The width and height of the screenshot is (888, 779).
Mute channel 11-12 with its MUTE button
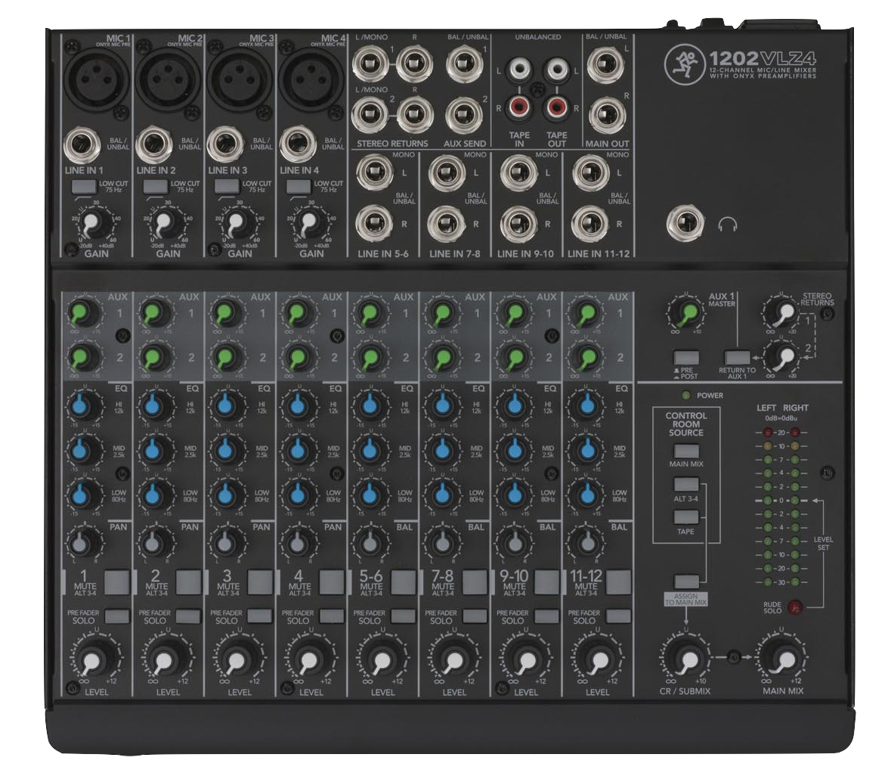click(x=618, y=582)
